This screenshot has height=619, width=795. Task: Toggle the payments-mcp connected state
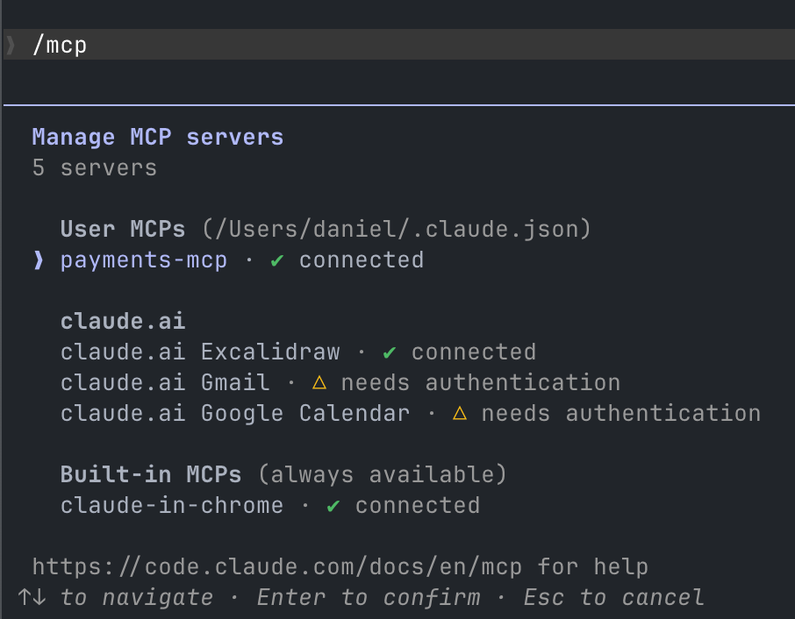coord(144,260)
